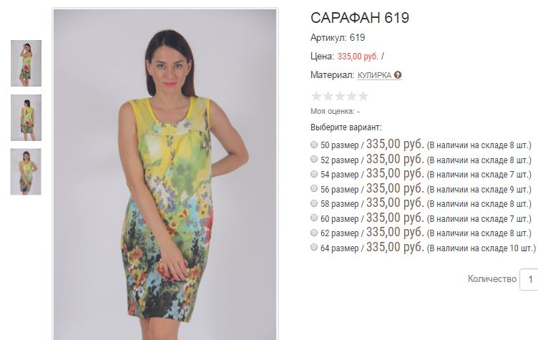Click the question mark icon next to КУЛИРКА
The image size is (538, 340).
click(x=398, y=75)
